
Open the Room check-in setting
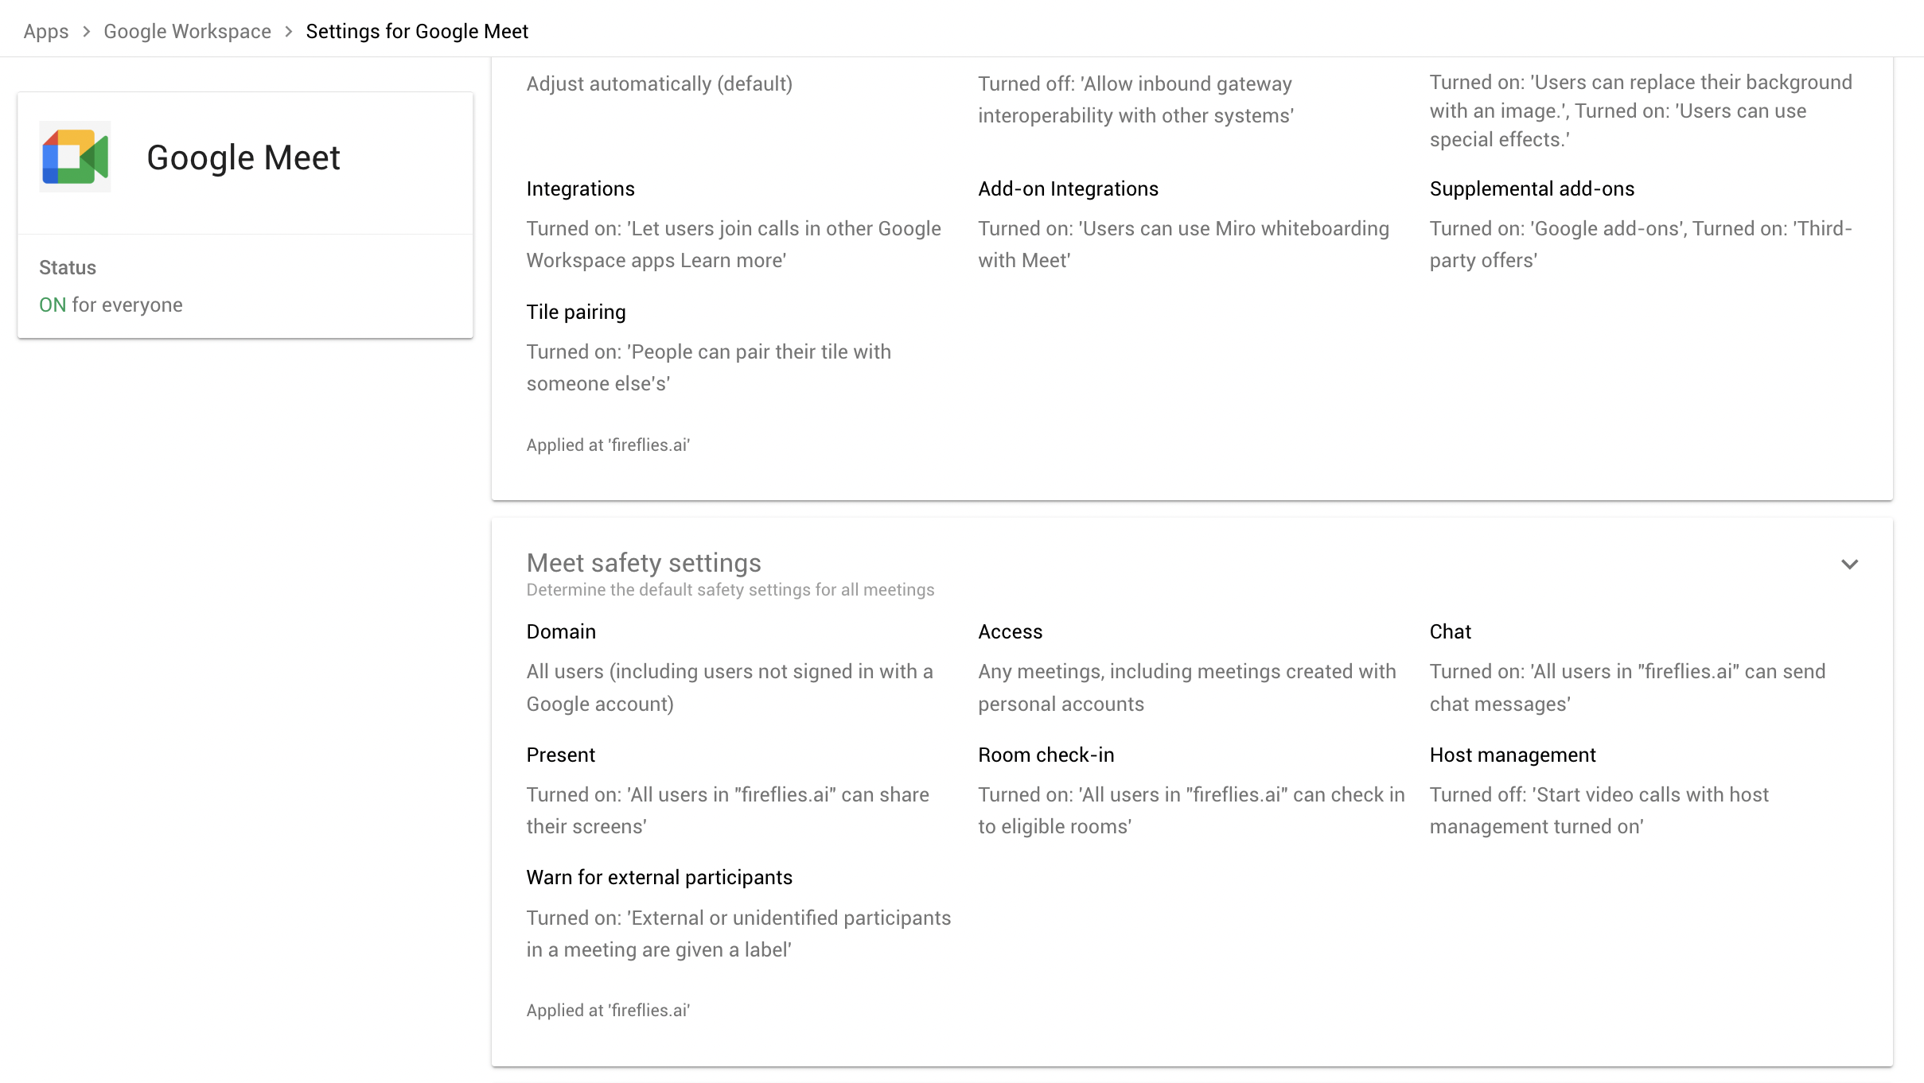click(x=1046, y=754)
